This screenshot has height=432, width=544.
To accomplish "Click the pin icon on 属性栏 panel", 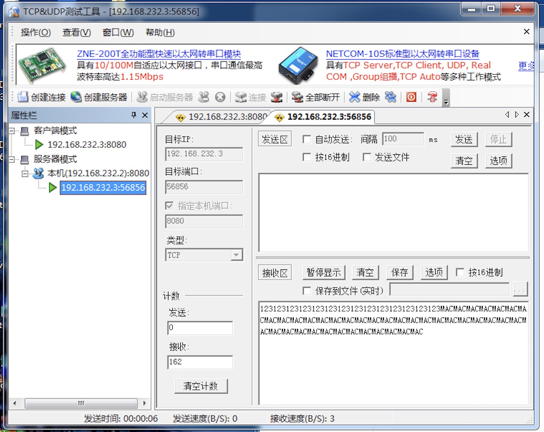I will point(134,115).
